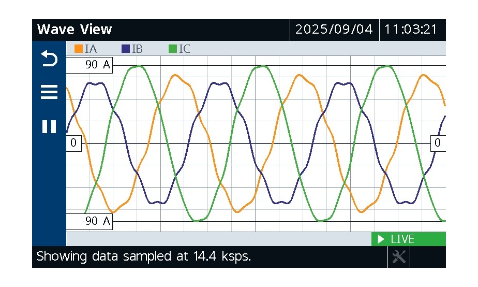Click the empty box right of wrench icon
Viewport: 478px width, 287px height.
click(427, 256)
